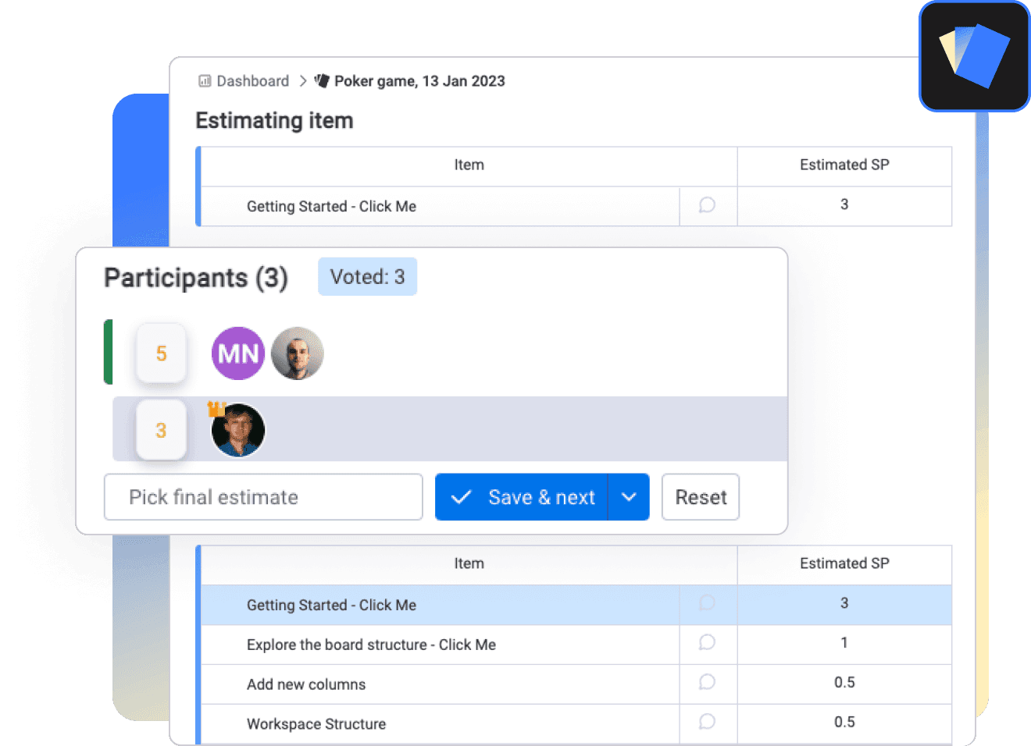The image size is (1031, 746).
Task: Click the planning poker app logo
Action: pos(975,56)
